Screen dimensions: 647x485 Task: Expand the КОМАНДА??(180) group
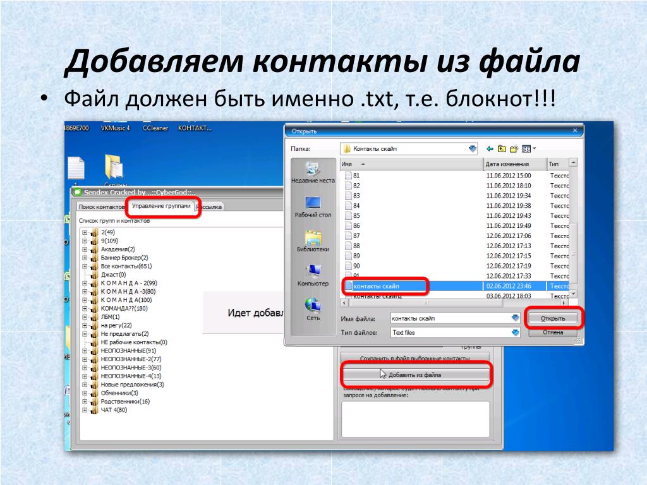[85, 309]
